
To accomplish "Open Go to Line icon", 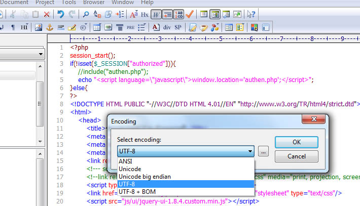I will click(120, 15).
